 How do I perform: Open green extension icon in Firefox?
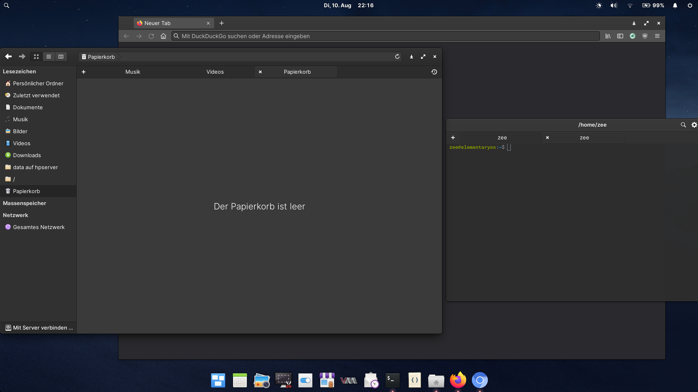point(633,36)
